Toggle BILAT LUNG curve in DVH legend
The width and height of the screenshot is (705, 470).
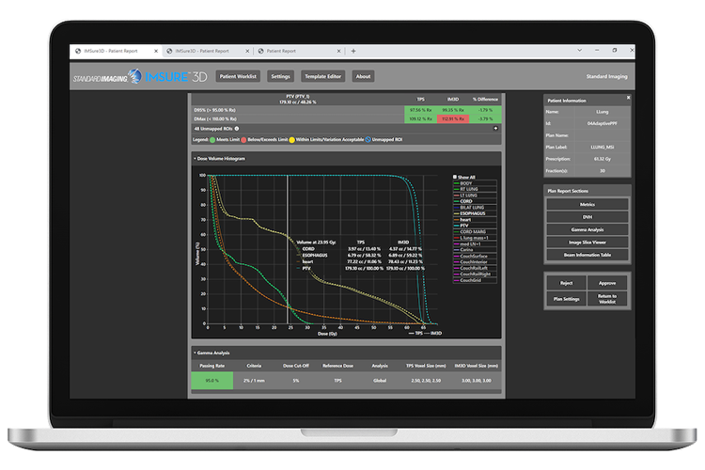point(475,208)
